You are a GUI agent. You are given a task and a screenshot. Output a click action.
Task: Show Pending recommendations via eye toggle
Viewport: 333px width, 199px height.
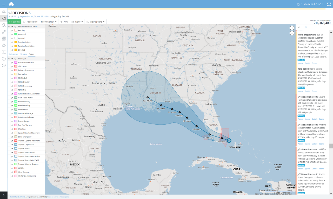tap(12, 30)
